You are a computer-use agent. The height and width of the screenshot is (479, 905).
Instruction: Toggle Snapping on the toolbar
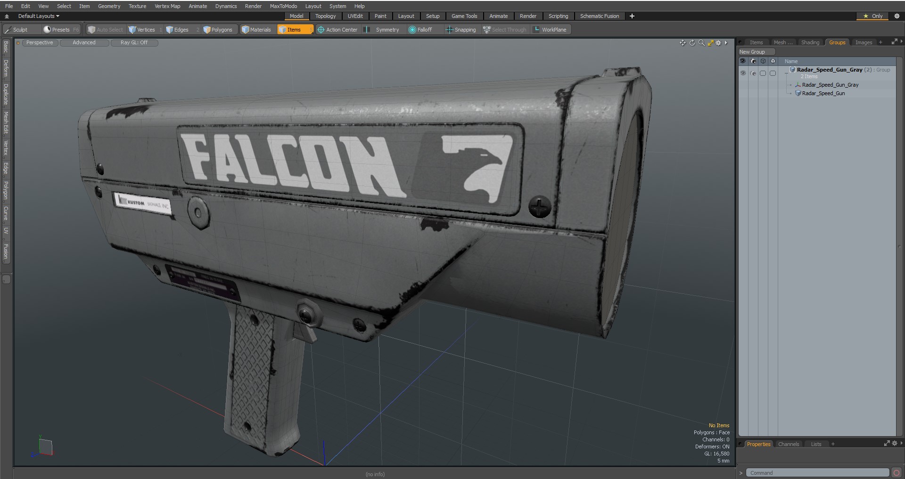tap(462, 30)
